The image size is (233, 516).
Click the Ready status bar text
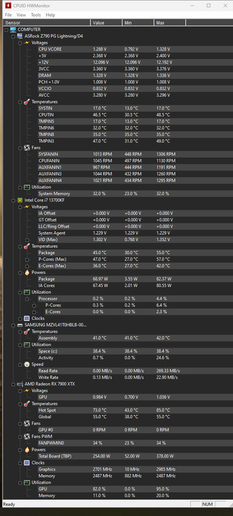coord(9,504)
